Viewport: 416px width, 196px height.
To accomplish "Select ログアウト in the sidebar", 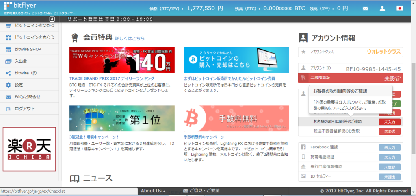I will [x=25, y=109].
